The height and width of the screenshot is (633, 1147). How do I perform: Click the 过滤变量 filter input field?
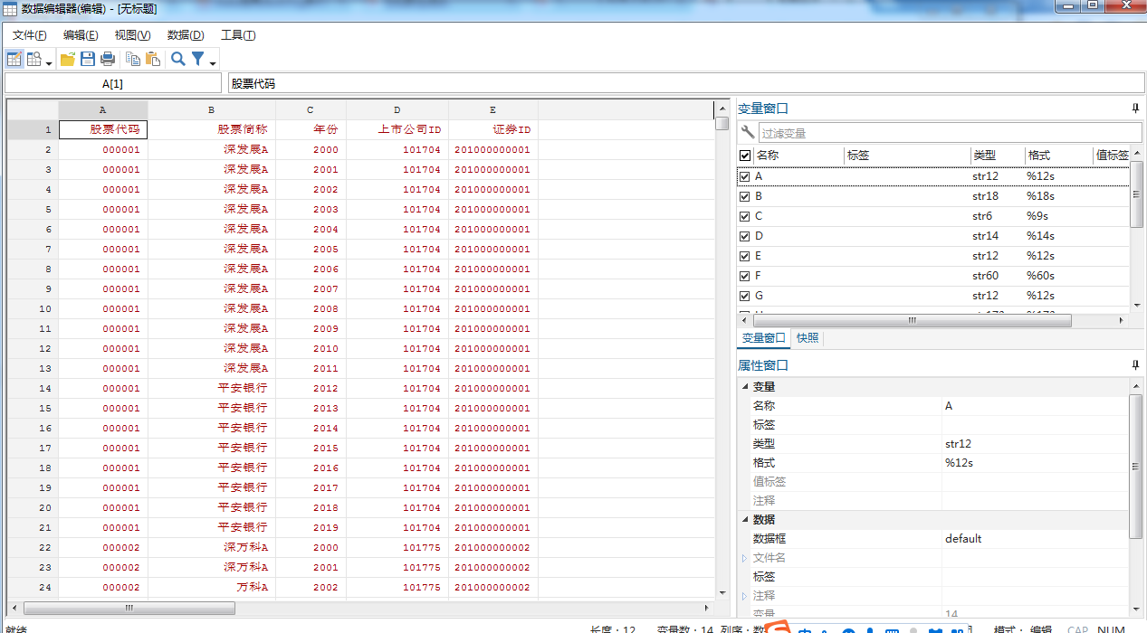pos(950,133)
